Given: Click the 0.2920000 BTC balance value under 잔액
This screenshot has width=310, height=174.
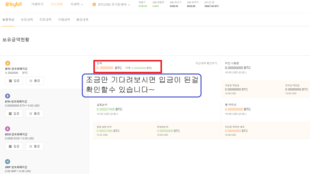Looking at the screenshot, I should click(109, 68).
